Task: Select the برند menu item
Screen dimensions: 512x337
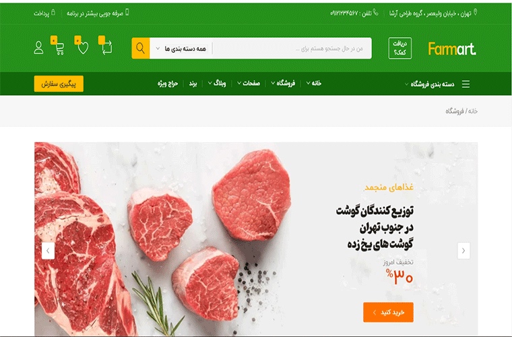Action: 193,84
